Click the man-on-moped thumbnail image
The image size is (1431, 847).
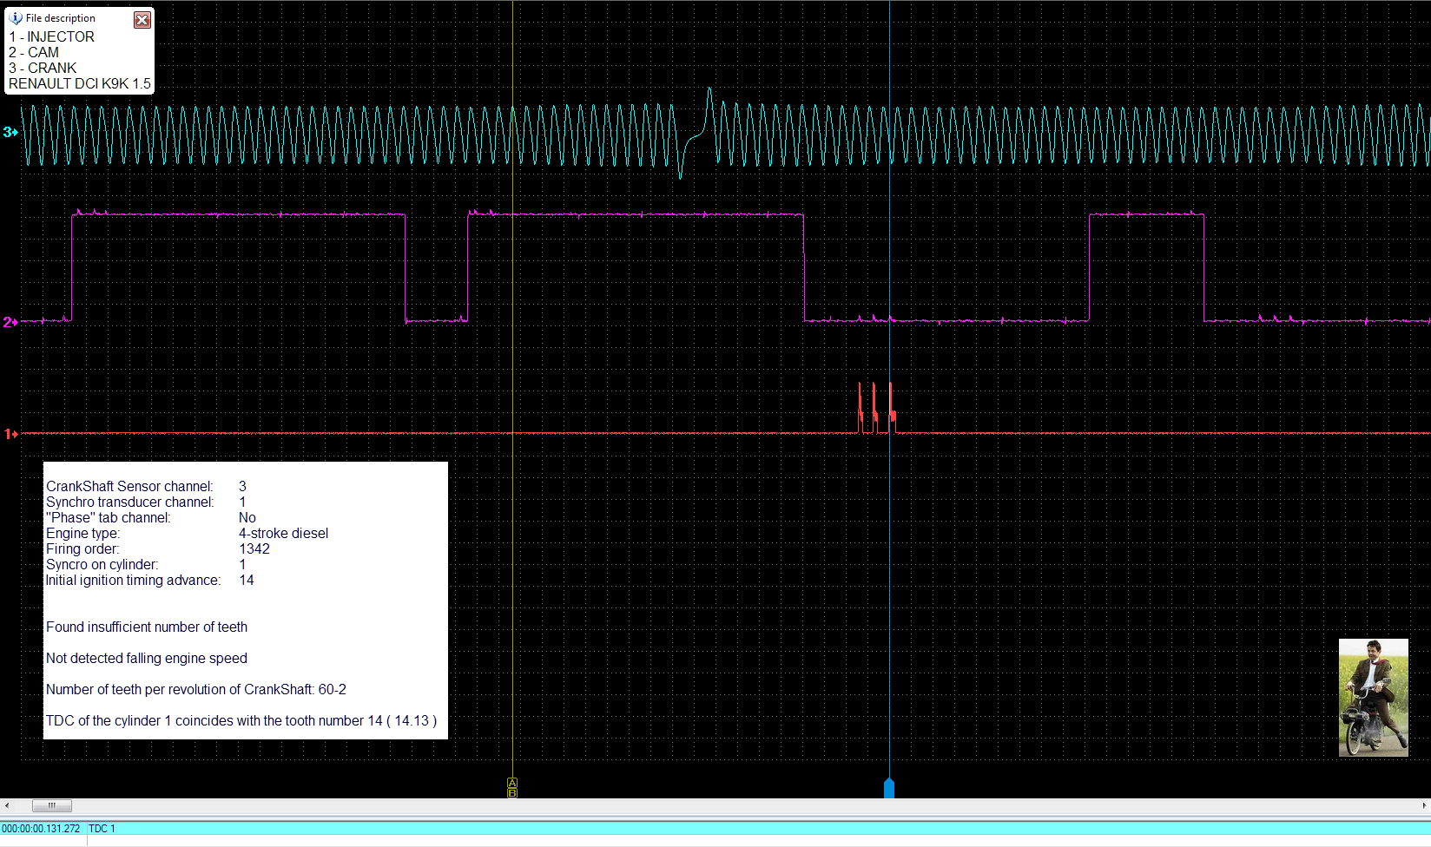pyautogui.click(x=1373, y=698)
